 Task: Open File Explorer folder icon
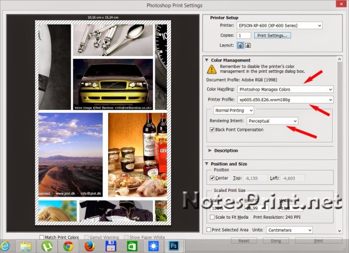[26, 247]
